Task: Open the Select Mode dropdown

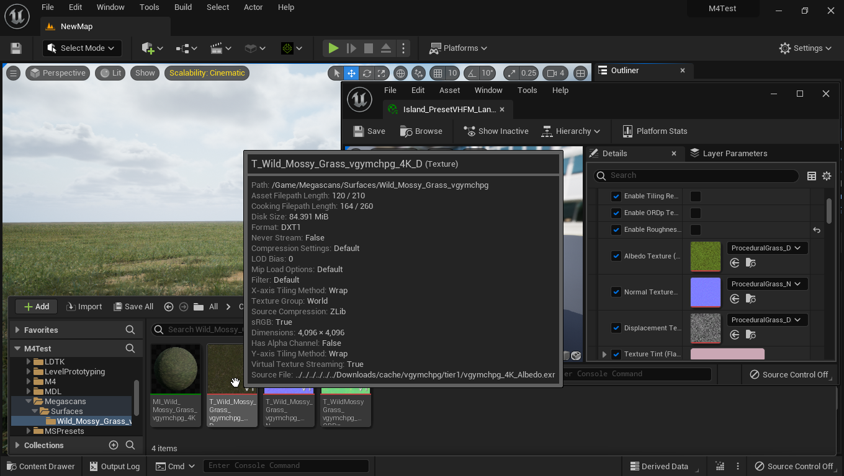Action: pos(82,48)
